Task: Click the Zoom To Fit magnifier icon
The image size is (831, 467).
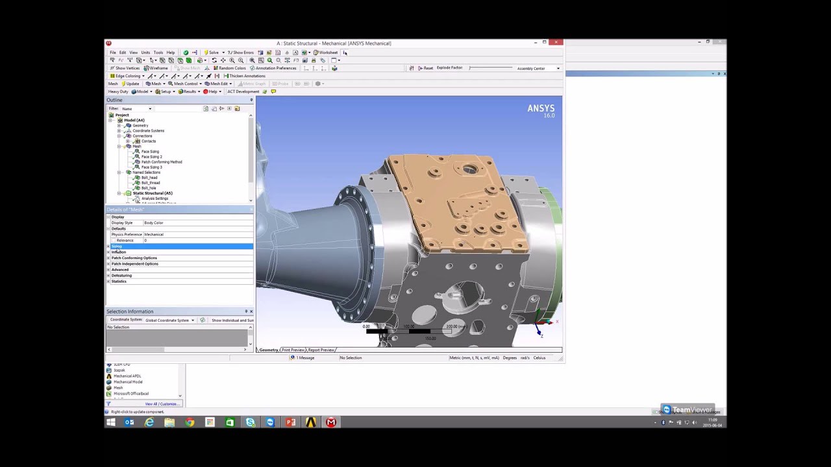Action: 253,60
